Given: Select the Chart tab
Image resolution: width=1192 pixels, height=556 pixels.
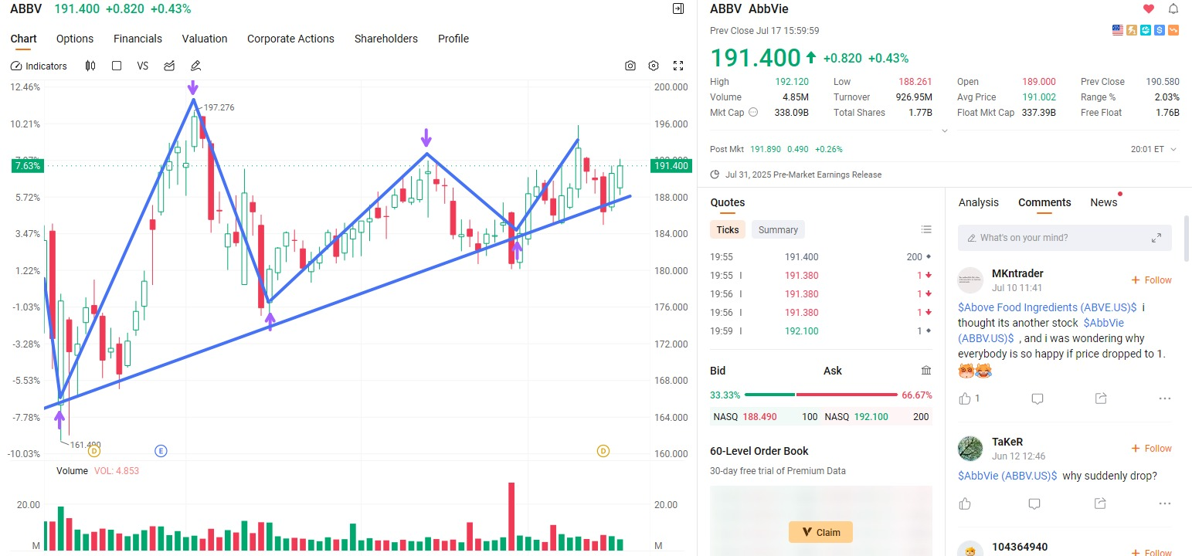Looking at the screenshot, I should pyautogui.click(x=23, y=39).
